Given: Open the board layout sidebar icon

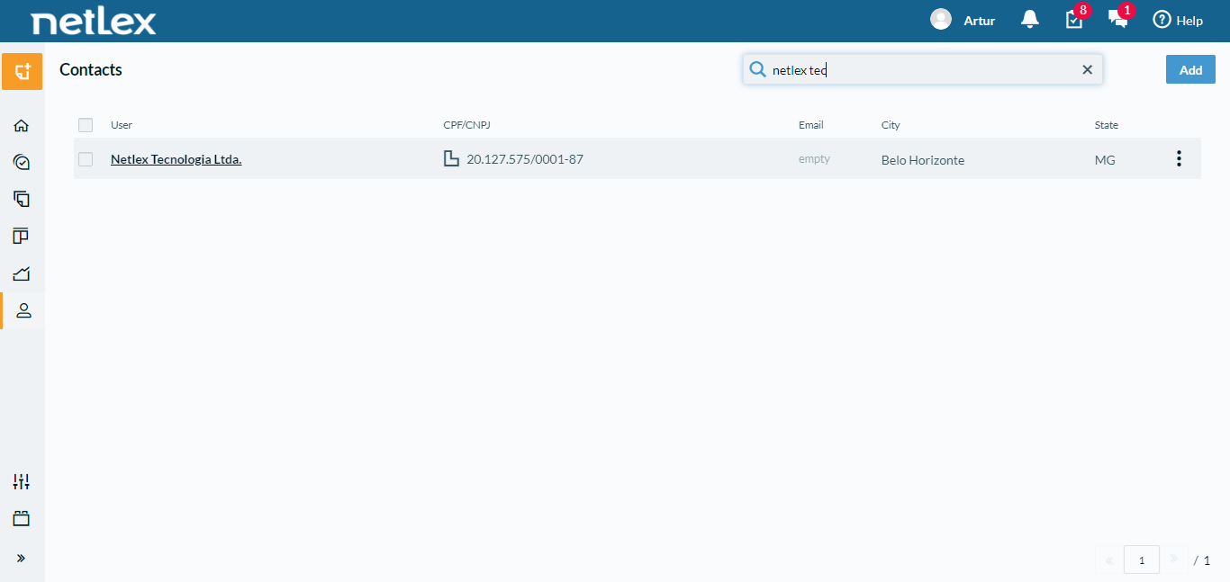Looking at the screenshot, I should tap(22, 236).
